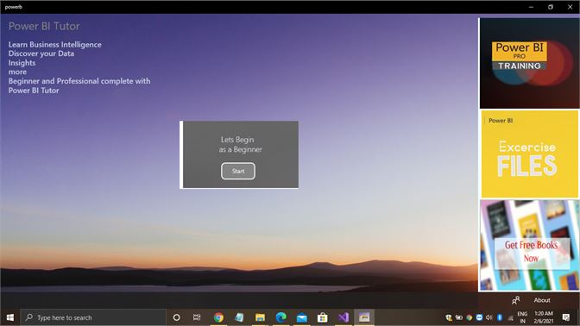Click the Windows Security shield tray icon

(x=449, y=317)
